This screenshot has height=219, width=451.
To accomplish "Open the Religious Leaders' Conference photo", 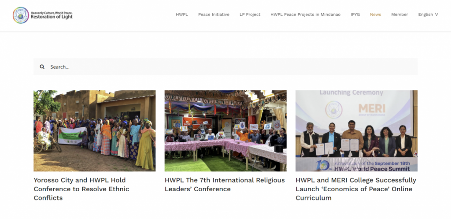I will tap(225, 131).
